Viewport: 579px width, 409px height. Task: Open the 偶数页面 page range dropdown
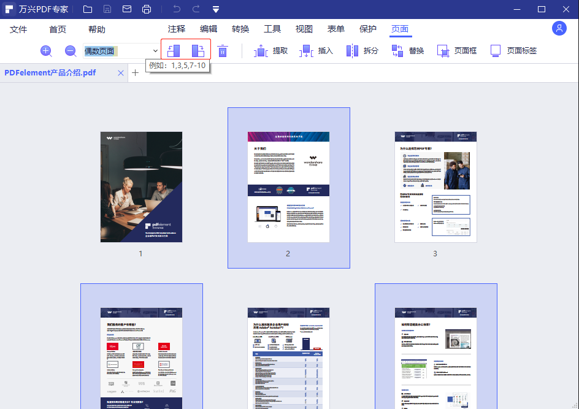pos(155,50)
